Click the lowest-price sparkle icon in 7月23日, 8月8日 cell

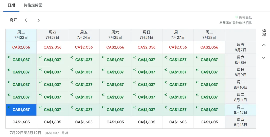coord(40,57)
